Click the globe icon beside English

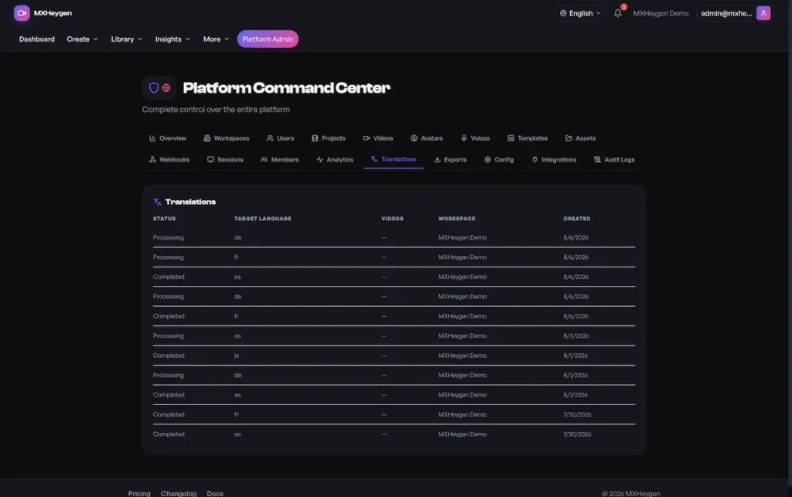tap(563, 13)
